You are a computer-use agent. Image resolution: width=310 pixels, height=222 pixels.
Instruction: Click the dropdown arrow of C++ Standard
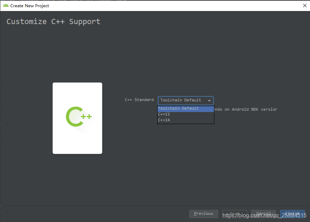tap(209, 101)
